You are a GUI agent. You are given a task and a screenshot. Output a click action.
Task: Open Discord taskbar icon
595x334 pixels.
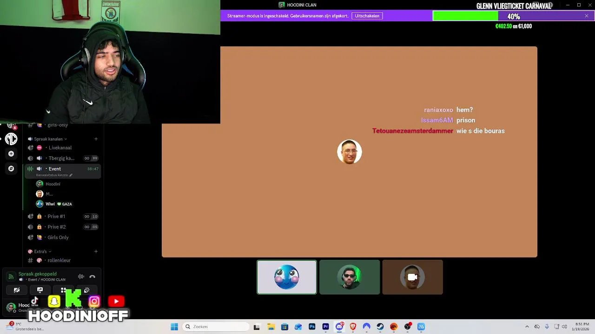click(x=339, y=327)
